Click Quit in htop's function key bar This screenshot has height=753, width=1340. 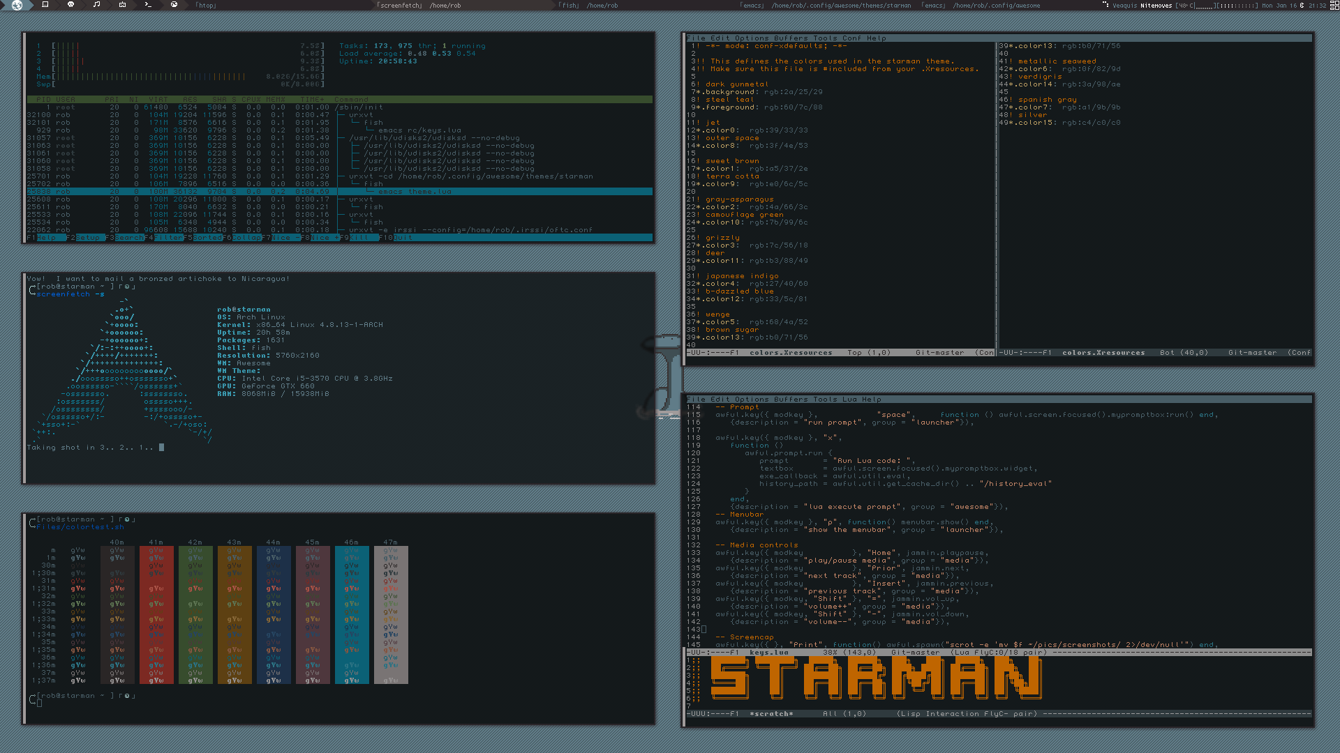tap(403, 238)
